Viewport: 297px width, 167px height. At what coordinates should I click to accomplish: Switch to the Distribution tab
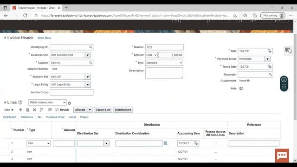point(10,117)
